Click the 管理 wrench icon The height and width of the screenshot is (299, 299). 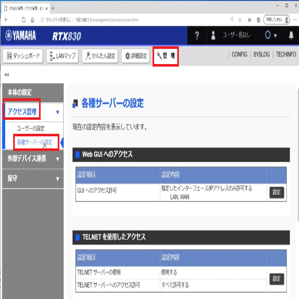coord(165,56)
